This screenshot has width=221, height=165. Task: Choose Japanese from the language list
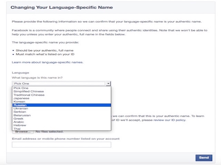61,98
